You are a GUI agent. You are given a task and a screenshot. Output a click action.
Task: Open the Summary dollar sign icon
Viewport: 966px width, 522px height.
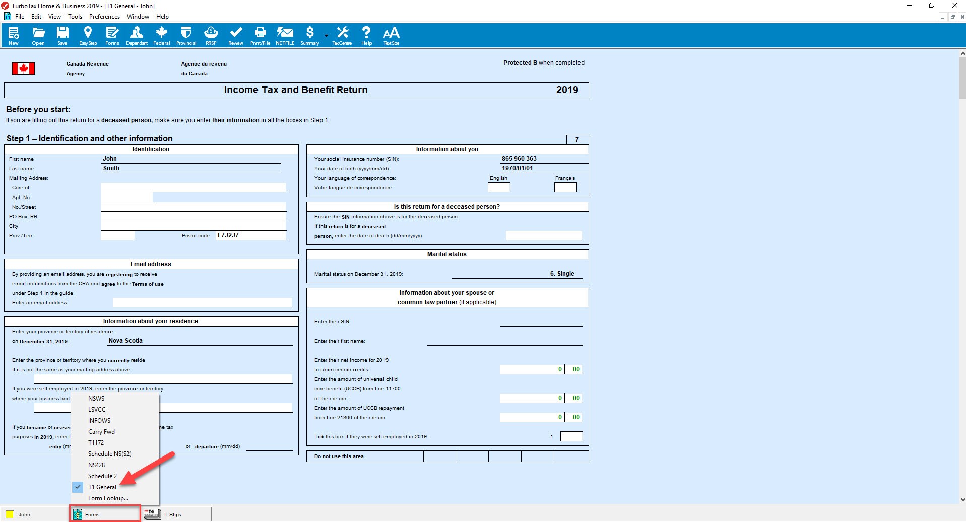[310, 36]
